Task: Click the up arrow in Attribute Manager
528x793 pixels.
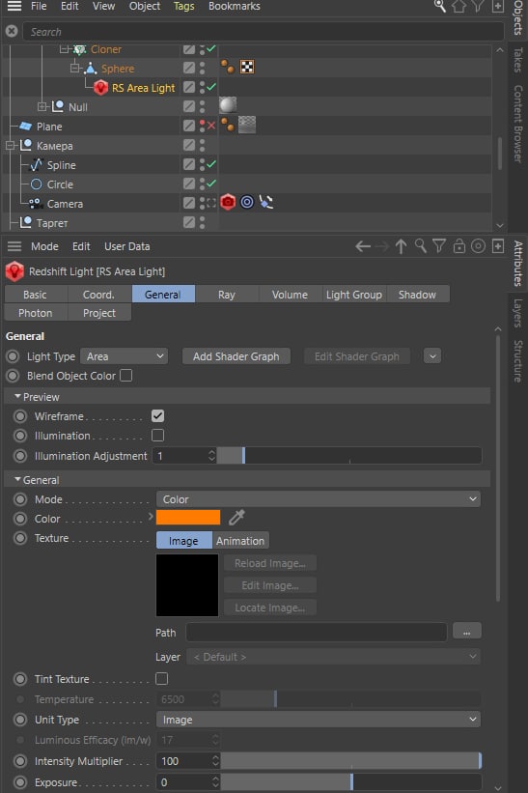Action: point(402,246)
